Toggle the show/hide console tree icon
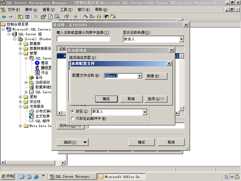Image resolution: width=241 pixels, height=181 pixels. (27, 17)
